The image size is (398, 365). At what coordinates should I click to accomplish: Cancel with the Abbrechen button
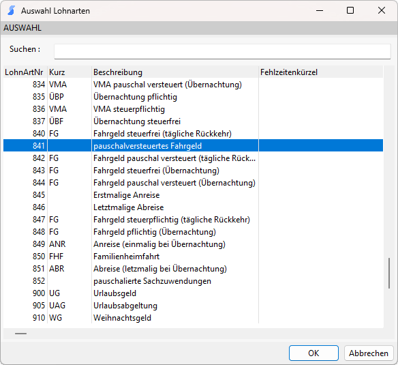coord(369,353)
